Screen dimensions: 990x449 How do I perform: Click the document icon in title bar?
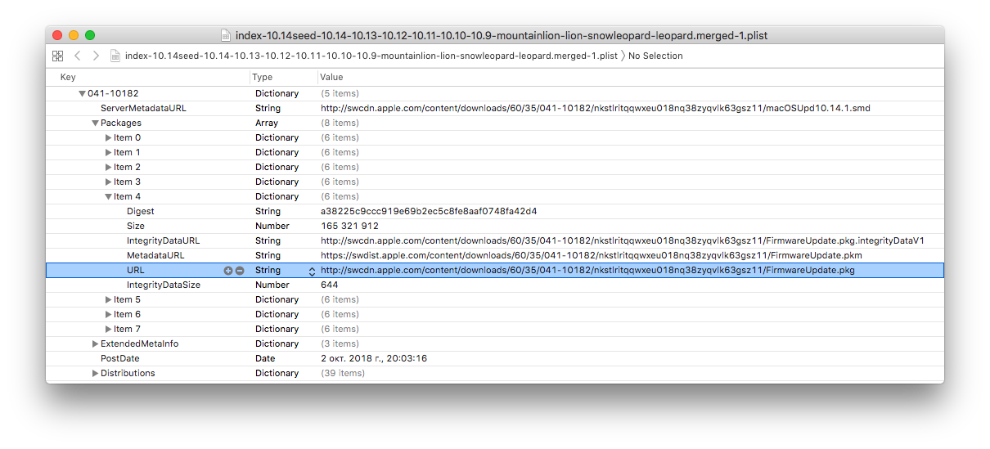click(x=227, y=35)
